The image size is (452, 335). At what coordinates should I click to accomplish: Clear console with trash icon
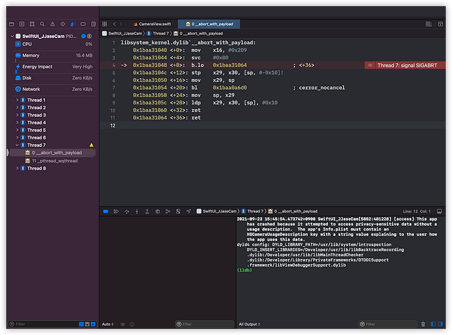point(423,324)
